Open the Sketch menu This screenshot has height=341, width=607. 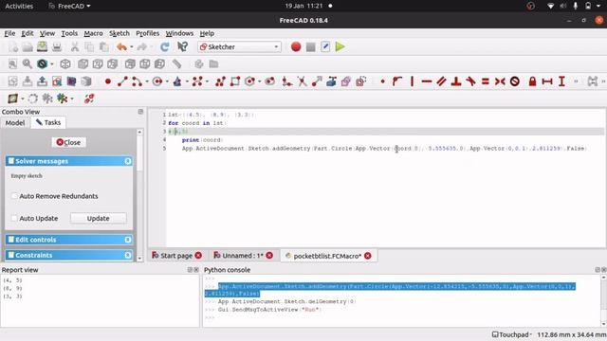(120, 33)
